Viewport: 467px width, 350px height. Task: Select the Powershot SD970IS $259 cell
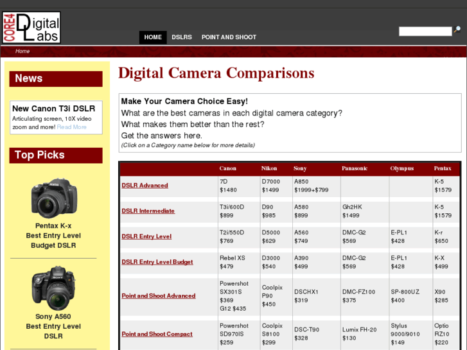point(239,335)
